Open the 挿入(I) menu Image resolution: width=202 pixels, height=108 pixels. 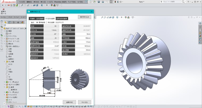coord(43,2)
